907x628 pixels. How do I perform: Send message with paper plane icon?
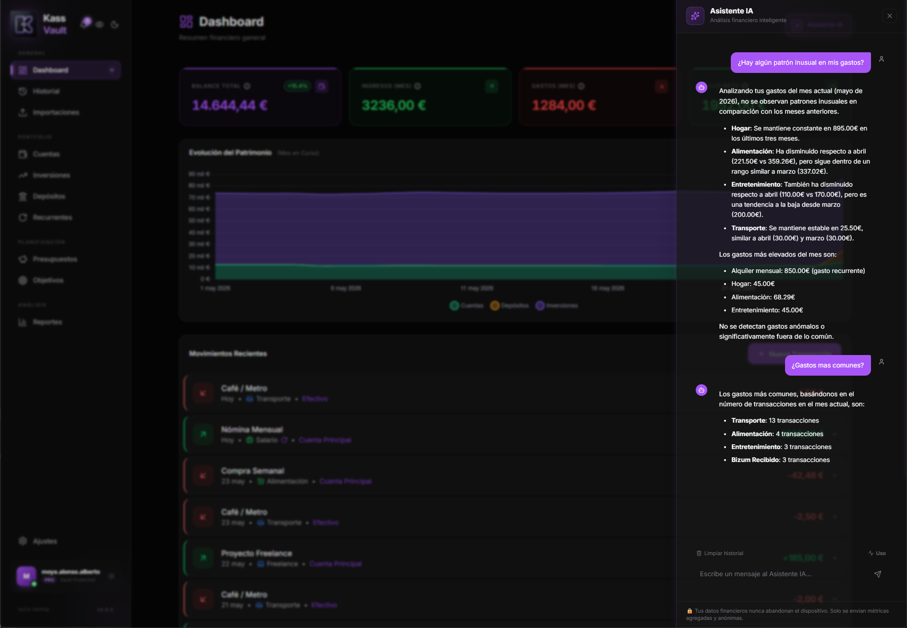(x=877, y=574)
